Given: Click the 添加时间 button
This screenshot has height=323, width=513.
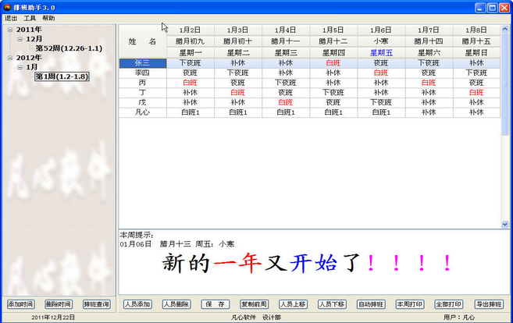Looking at the screenshot, I should tap(20, 303).
